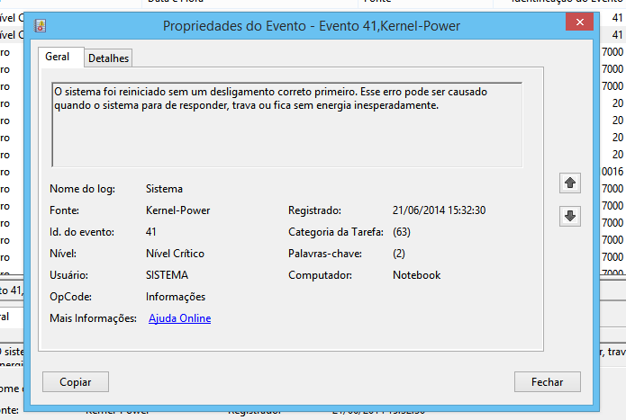Select the Sistema log name value

(x=164, y=189)
